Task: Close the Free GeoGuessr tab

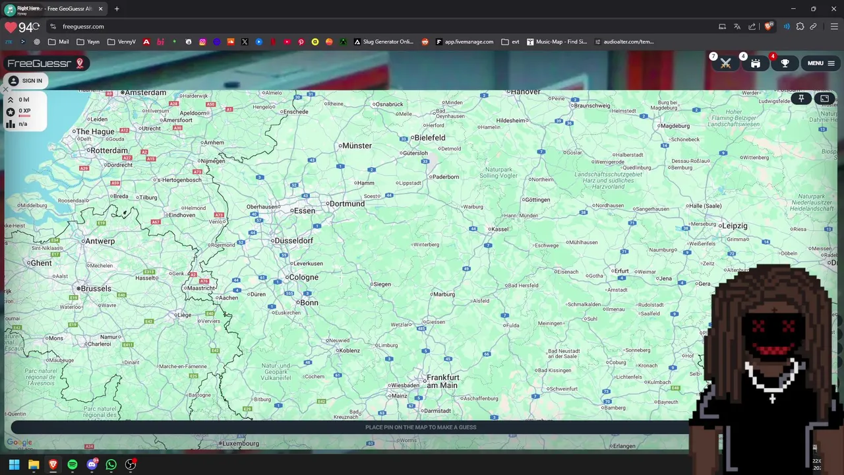Action: [x=101, y=9]
